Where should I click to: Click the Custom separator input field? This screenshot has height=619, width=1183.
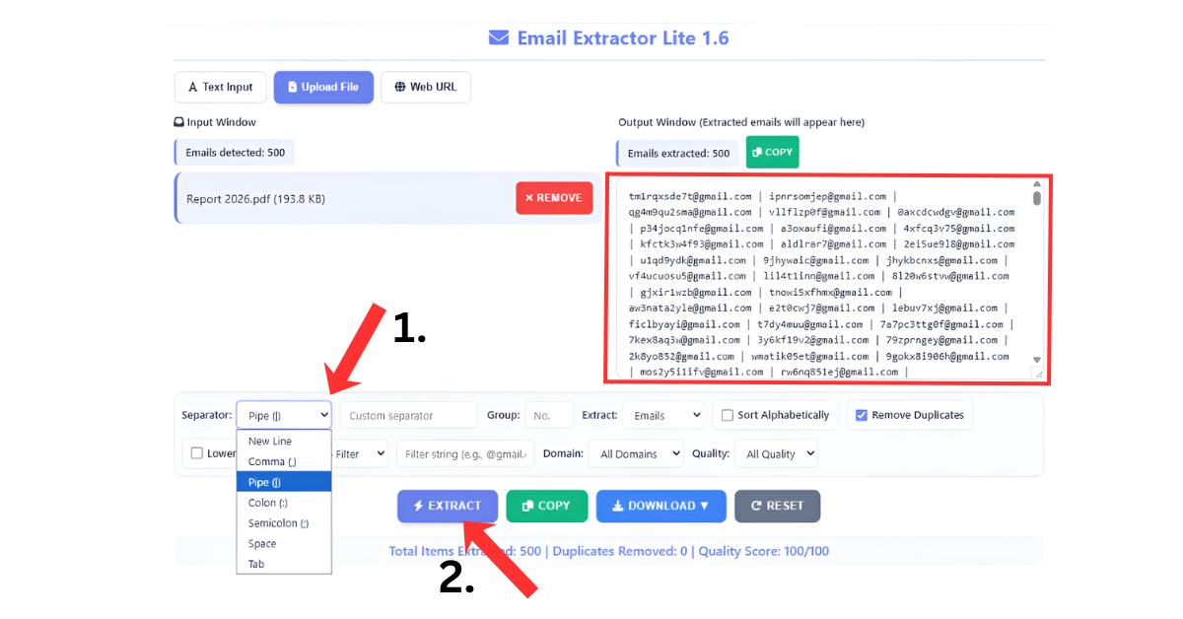(409, 416)
